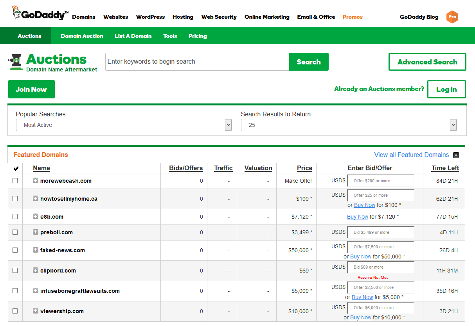
Task: Open the View all Featured Domains link
Action: click(412, 155)
